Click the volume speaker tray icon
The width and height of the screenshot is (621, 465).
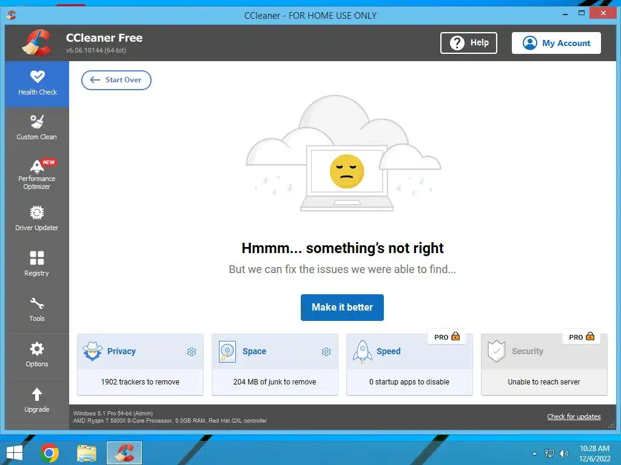click(563, 453)
